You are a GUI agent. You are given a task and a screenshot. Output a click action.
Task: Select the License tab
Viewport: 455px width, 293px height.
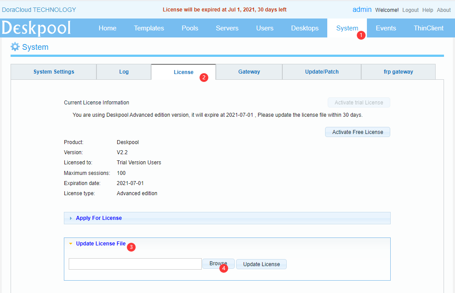coord(183,72)
